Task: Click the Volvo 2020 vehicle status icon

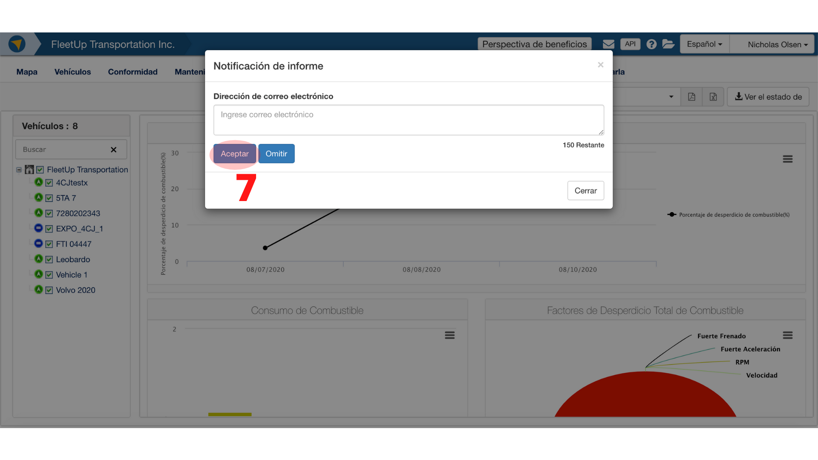Action: pos(39,290)
